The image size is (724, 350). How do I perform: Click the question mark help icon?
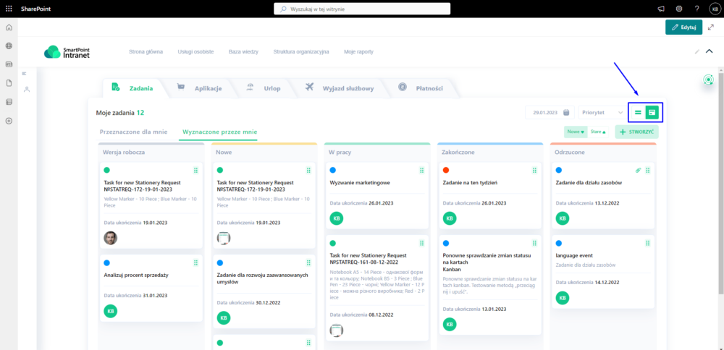[696, 9]
